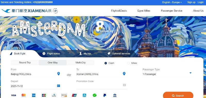This screenshot has width=206, height=98.
Task: Click the orange Search button
Action: click(x=178, y=95)
